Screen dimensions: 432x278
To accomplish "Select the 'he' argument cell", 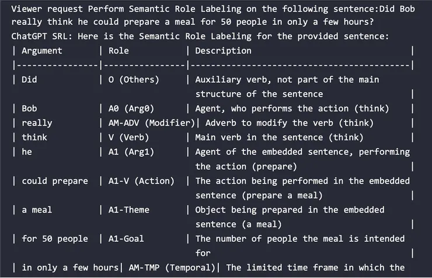I will coord(27,152).
